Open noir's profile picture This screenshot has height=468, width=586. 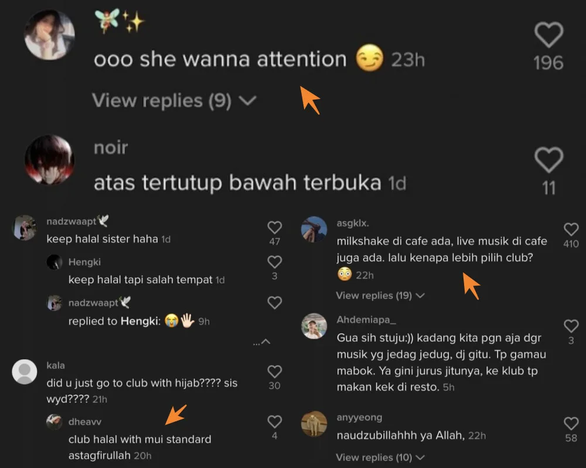[49, 160]
